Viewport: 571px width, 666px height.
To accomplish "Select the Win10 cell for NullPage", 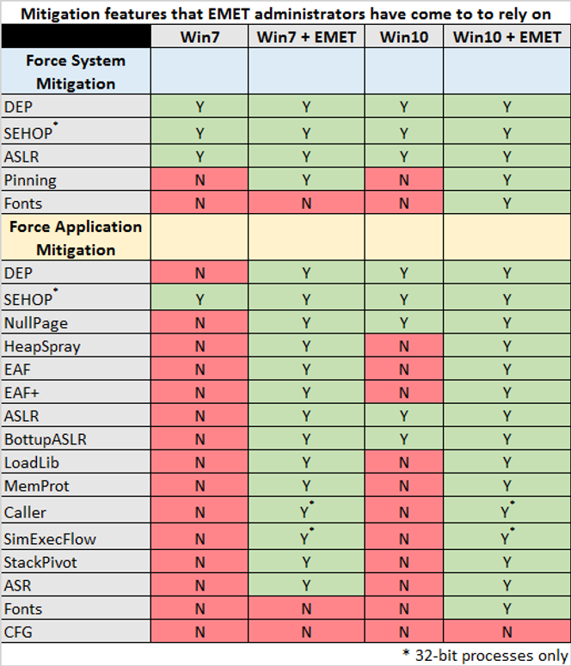I will (403, 322).
